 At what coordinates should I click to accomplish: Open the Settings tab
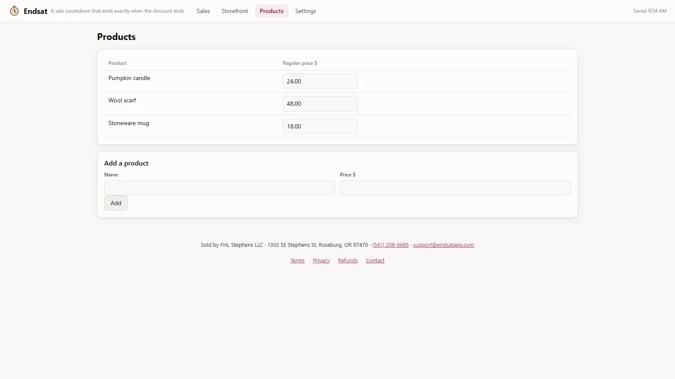305,11
